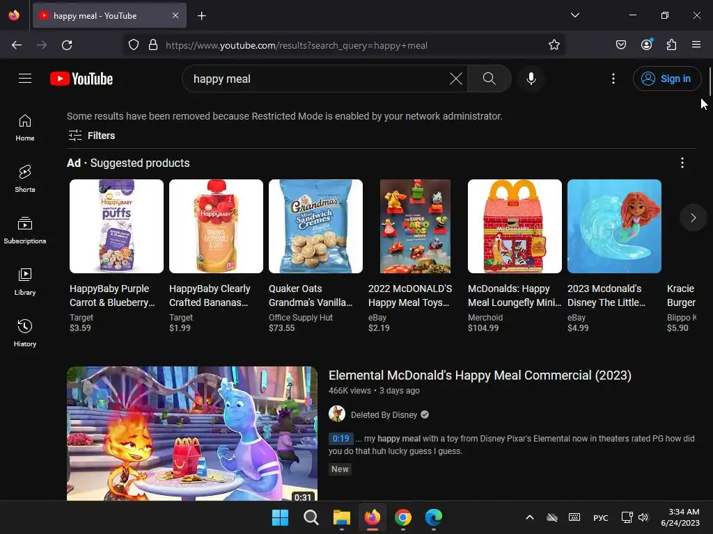Open Firefox application menu

(696, 44)
